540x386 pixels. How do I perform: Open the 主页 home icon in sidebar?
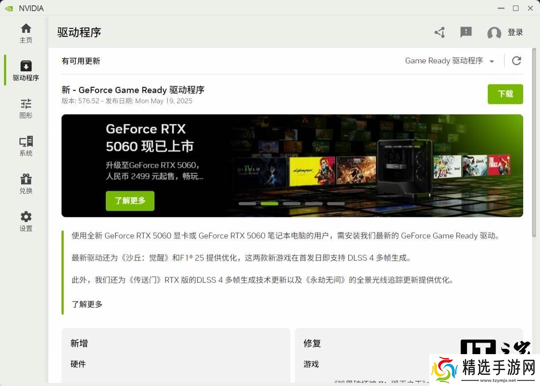[26, 29]
